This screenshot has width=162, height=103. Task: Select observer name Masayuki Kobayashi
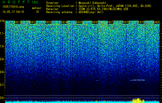coord(92,3)
